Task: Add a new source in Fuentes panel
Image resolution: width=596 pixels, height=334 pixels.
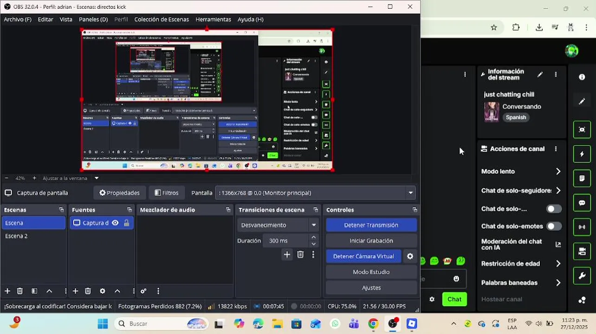Action: pos(75,291)
